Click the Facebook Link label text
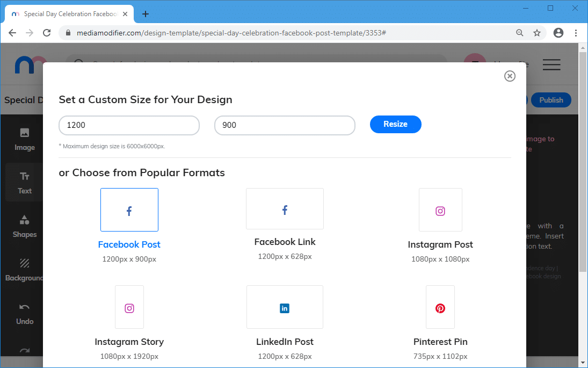The width and height of the screenshot is (588, 368). 285,242
